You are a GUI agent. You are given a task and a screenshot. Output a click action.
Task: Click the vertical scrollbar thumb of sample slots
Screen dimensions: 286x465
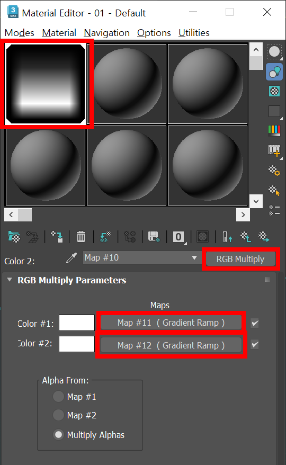pyautogui.click(x=256, y=63)
